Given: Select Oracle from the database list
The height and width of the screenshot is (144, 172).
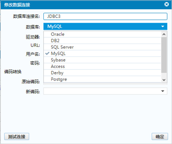Looking at the screenshot, I should pos(58,34).
